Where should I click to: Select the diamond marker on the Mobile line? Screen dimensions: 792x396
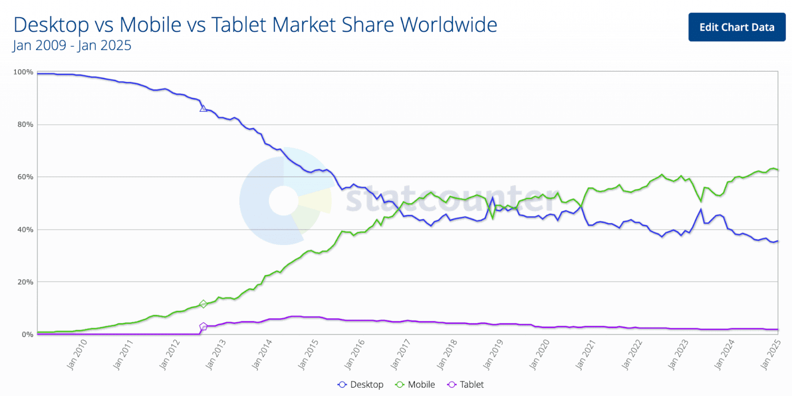(x=203, y=304)
